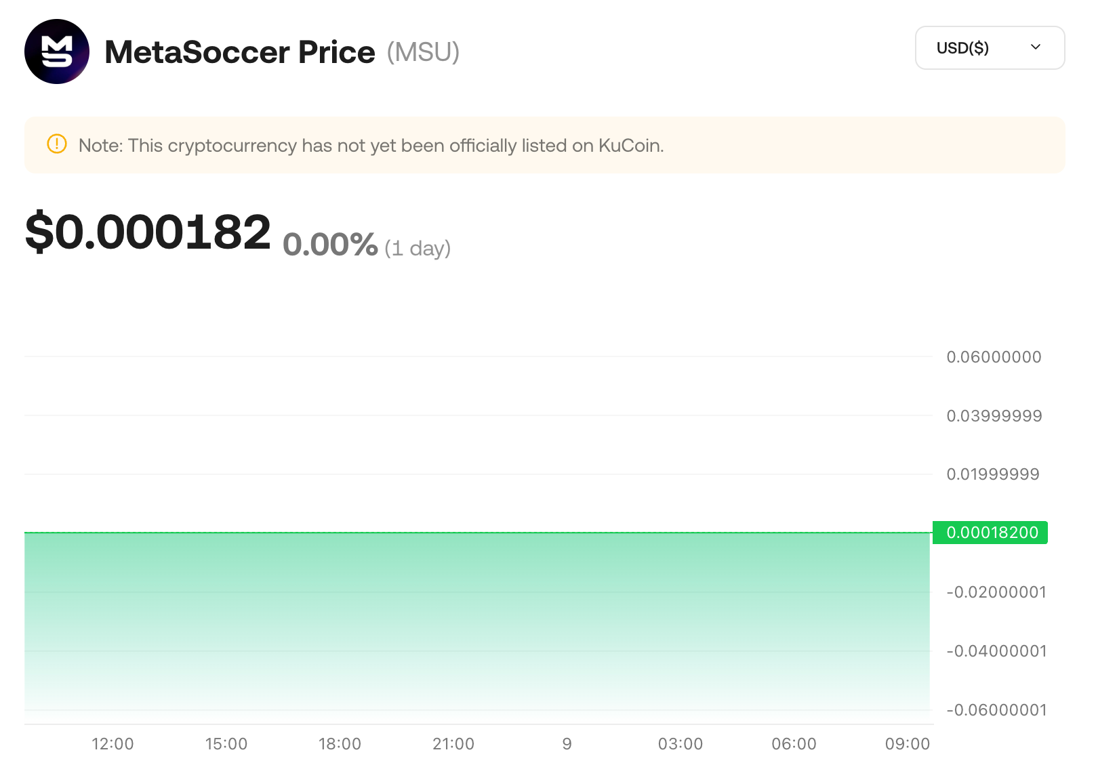
Task: Click the green 0.00018200 price tag
Action: 990,533
